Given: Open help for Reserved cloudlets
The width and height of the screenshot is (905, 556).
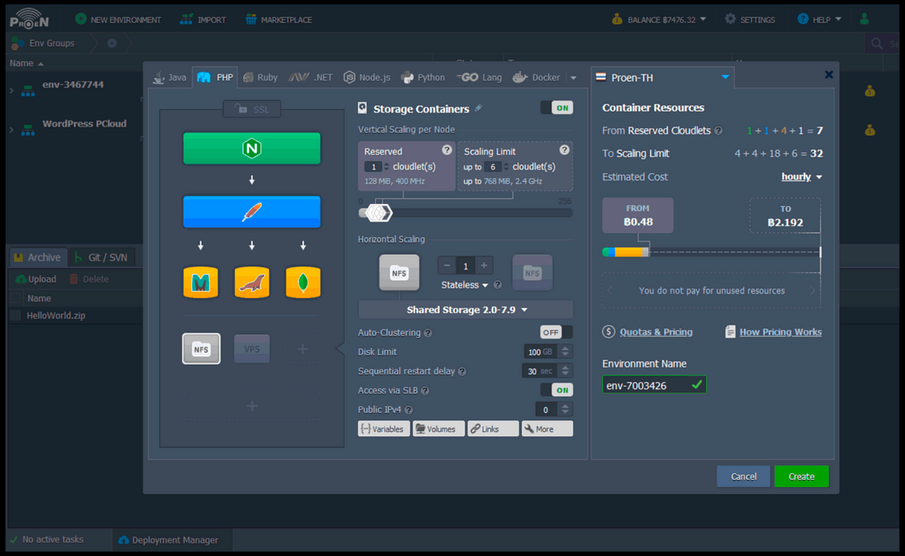Looking at the screenshot, I should [x=447, y=150].
